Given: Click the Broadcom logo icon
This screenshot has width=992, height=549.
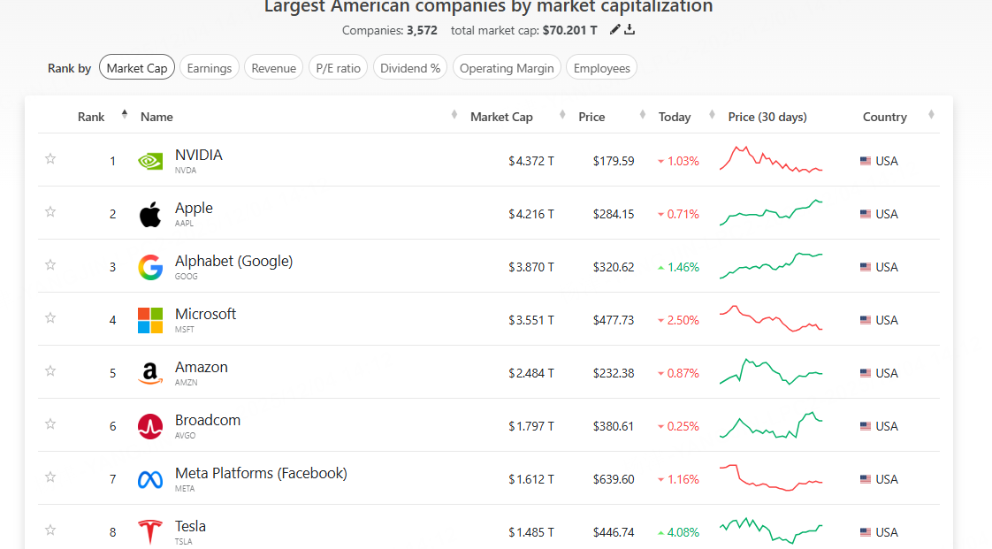Looking at the screenshot, I should 150,426.
